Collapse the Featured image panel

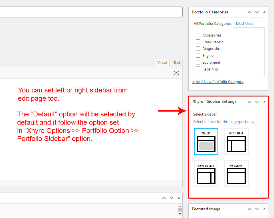(x=264, y=209)
